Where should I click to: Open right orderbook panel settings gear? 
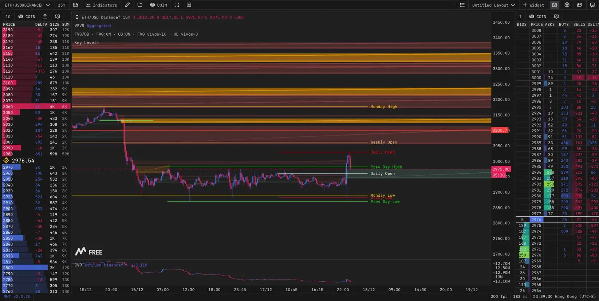point(556,16)
